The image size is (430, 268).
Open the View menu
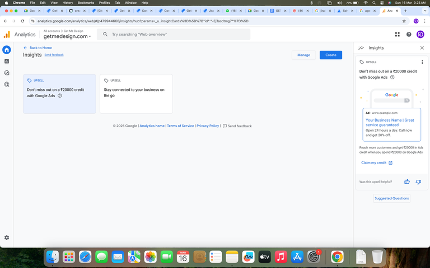pos(54,3)
